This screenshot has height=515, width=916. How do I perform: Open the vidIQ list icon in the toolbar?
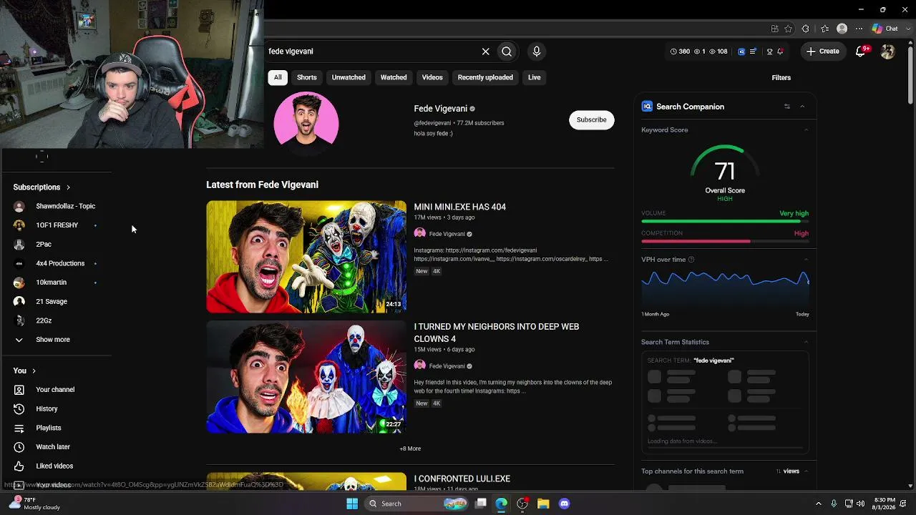click(753, 51)
